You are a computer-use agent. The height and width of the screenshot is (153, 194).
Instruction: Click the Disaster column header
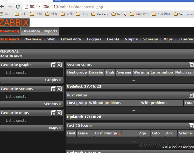click(96, 72)
